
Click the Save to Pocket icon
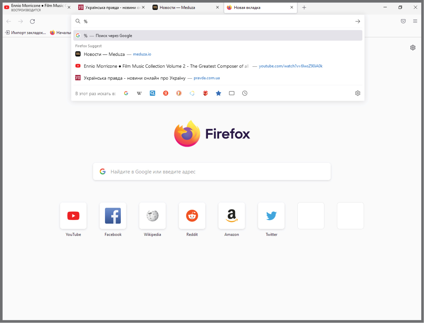(403, 21)
